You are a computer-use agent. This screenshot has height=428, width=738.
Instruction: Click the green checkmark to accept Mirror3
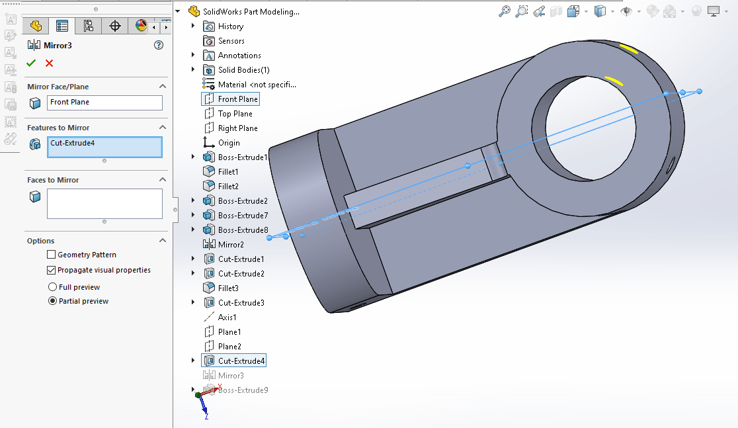pos(30,63)
